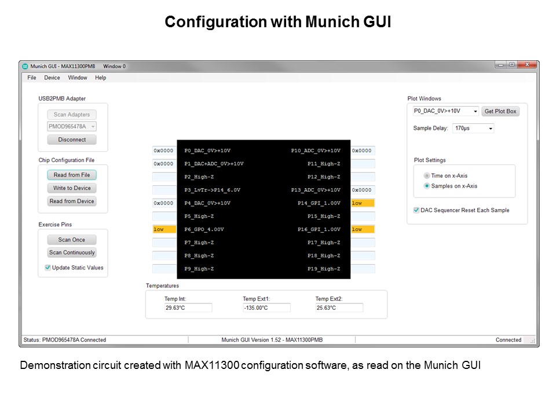556x417 pixels.
Task: Click the value field for P4_DAC_0V>+10V
Action: pyautogui.click(x=164, y=203)
